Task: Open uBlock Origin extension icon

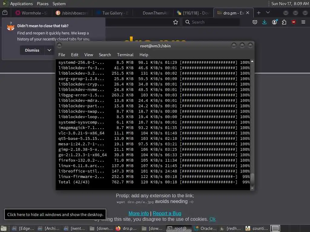Action: coord(294,22)
